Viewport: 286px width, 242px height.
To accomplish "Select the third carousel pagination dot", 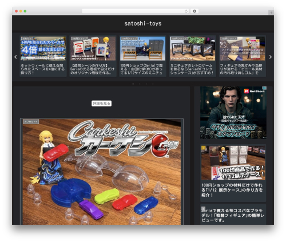I will (146, 84).
